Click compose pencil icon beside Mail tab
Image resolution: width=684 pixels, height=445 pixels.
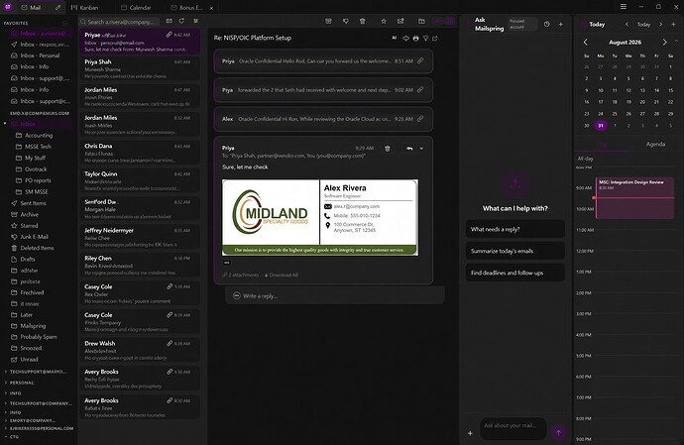(58, 7)
